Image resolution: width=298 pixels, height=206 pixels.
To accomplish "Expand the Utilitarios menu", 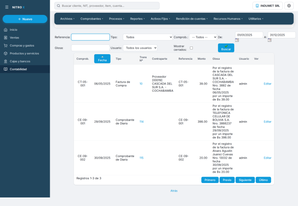I will (x=256, y=19).
